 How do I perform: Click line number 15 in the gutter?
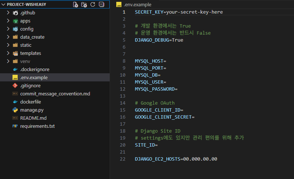pos(123,110)
